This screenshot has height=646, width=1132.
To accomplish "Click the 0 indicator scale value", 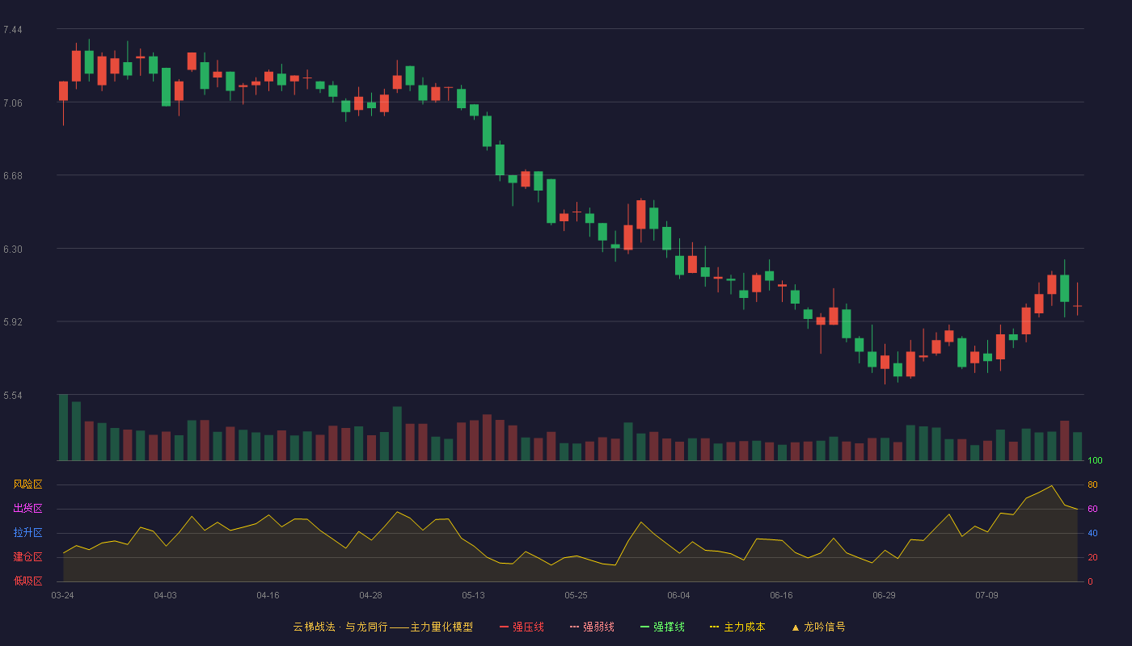I will point(1091,581).
